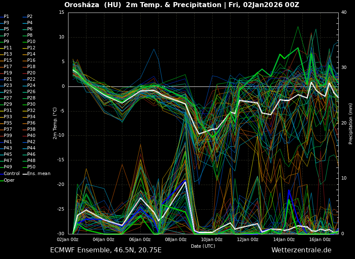Viewport: 355px width, 259px height.
Task: Select the P18 legend entry
Action: 31,67
